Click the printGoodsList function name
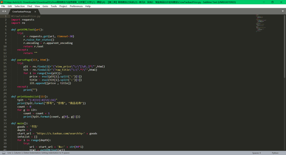The height and width of the screenshot is (155, 286). pyautogui.click(x=28, y=97)
